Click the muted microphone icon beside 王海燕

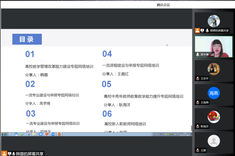[x=198, y=102]
